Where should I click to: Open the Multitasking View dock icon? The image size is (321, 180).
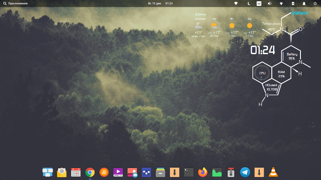[48, 172]
